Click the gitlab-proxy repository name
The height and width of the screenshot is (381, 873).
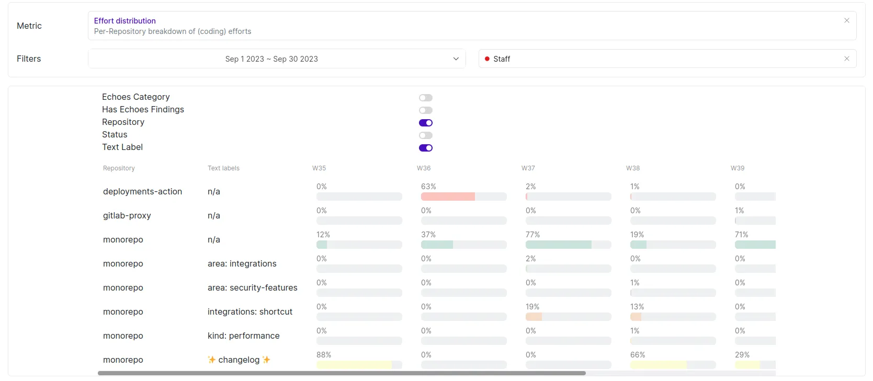click(127, 215)
